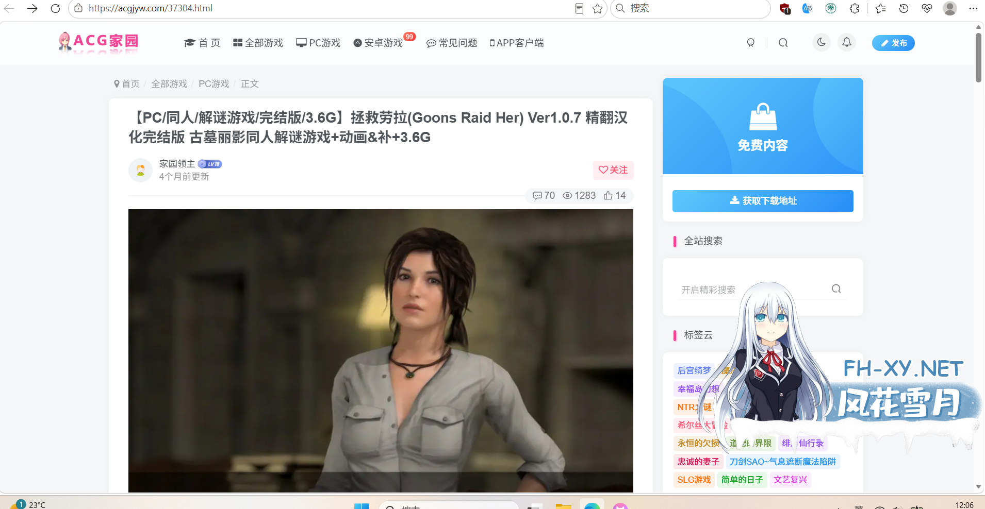
Task: Click the scrollbar up arrow
Action: (x=978, y=27)
